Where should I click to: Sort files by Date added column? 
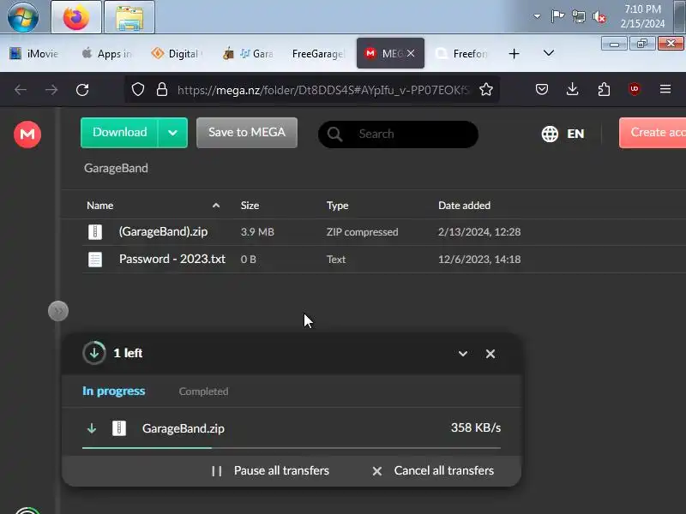[x=464, y=206]
